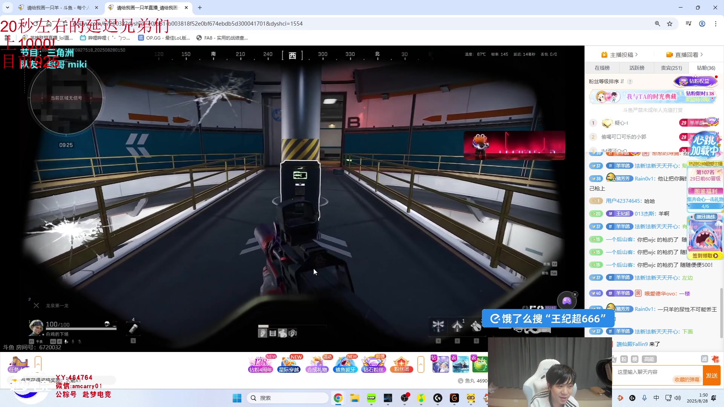Screen dimensions: 724x407
Task: Click the 心跳加载中 floating promo
Action: coord(705,145)
